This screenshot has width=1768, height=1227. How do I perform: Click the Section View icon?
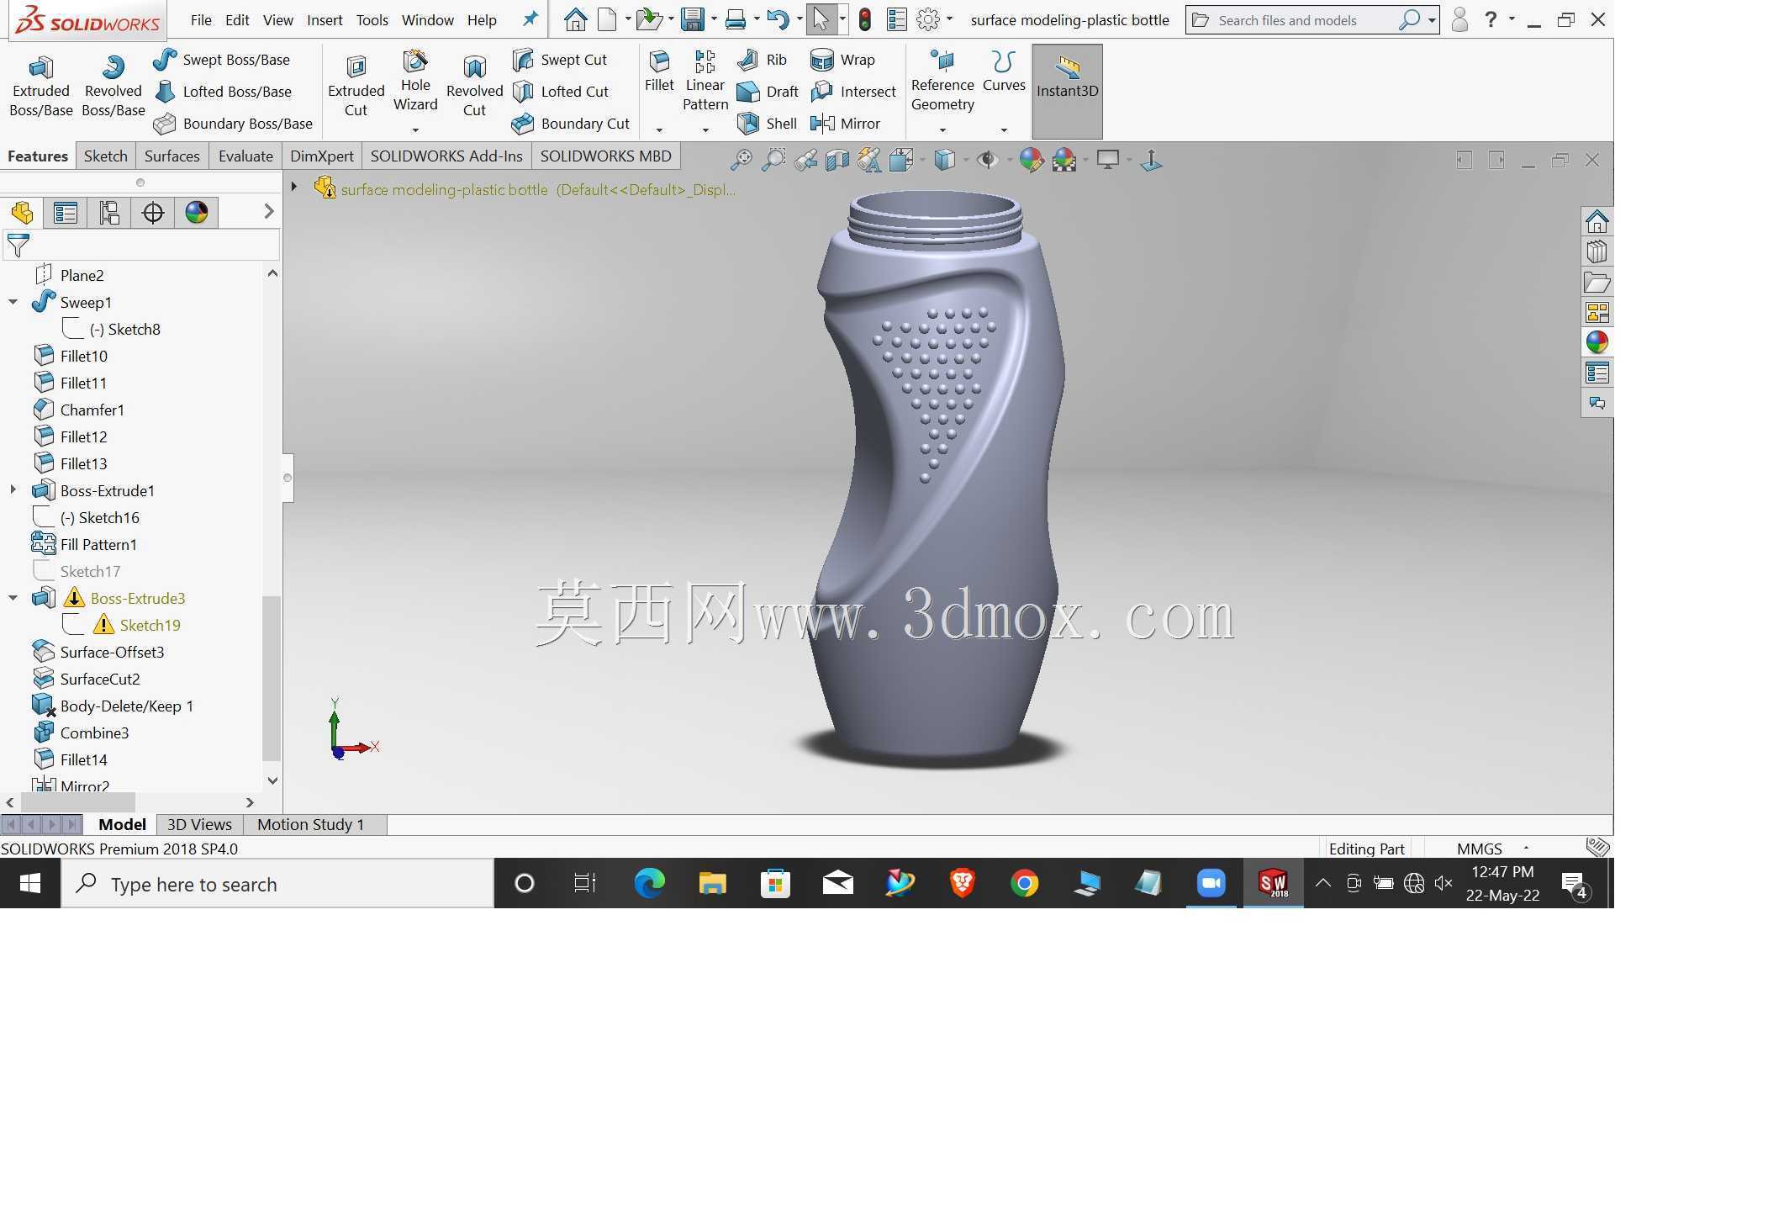tap(837, 160)
